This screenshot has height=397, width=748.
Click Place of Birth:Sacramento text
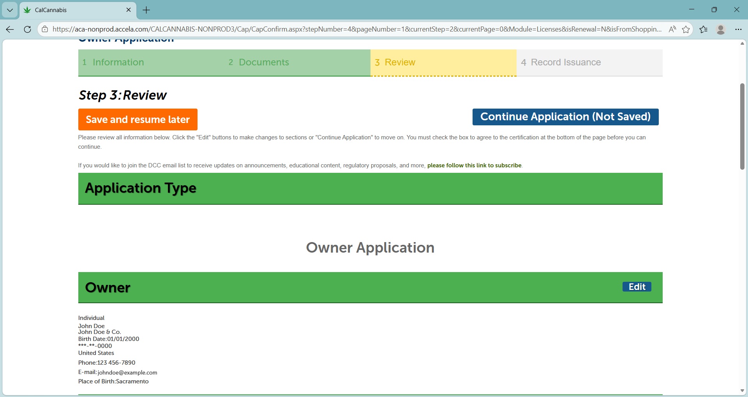tap(113, 381)
